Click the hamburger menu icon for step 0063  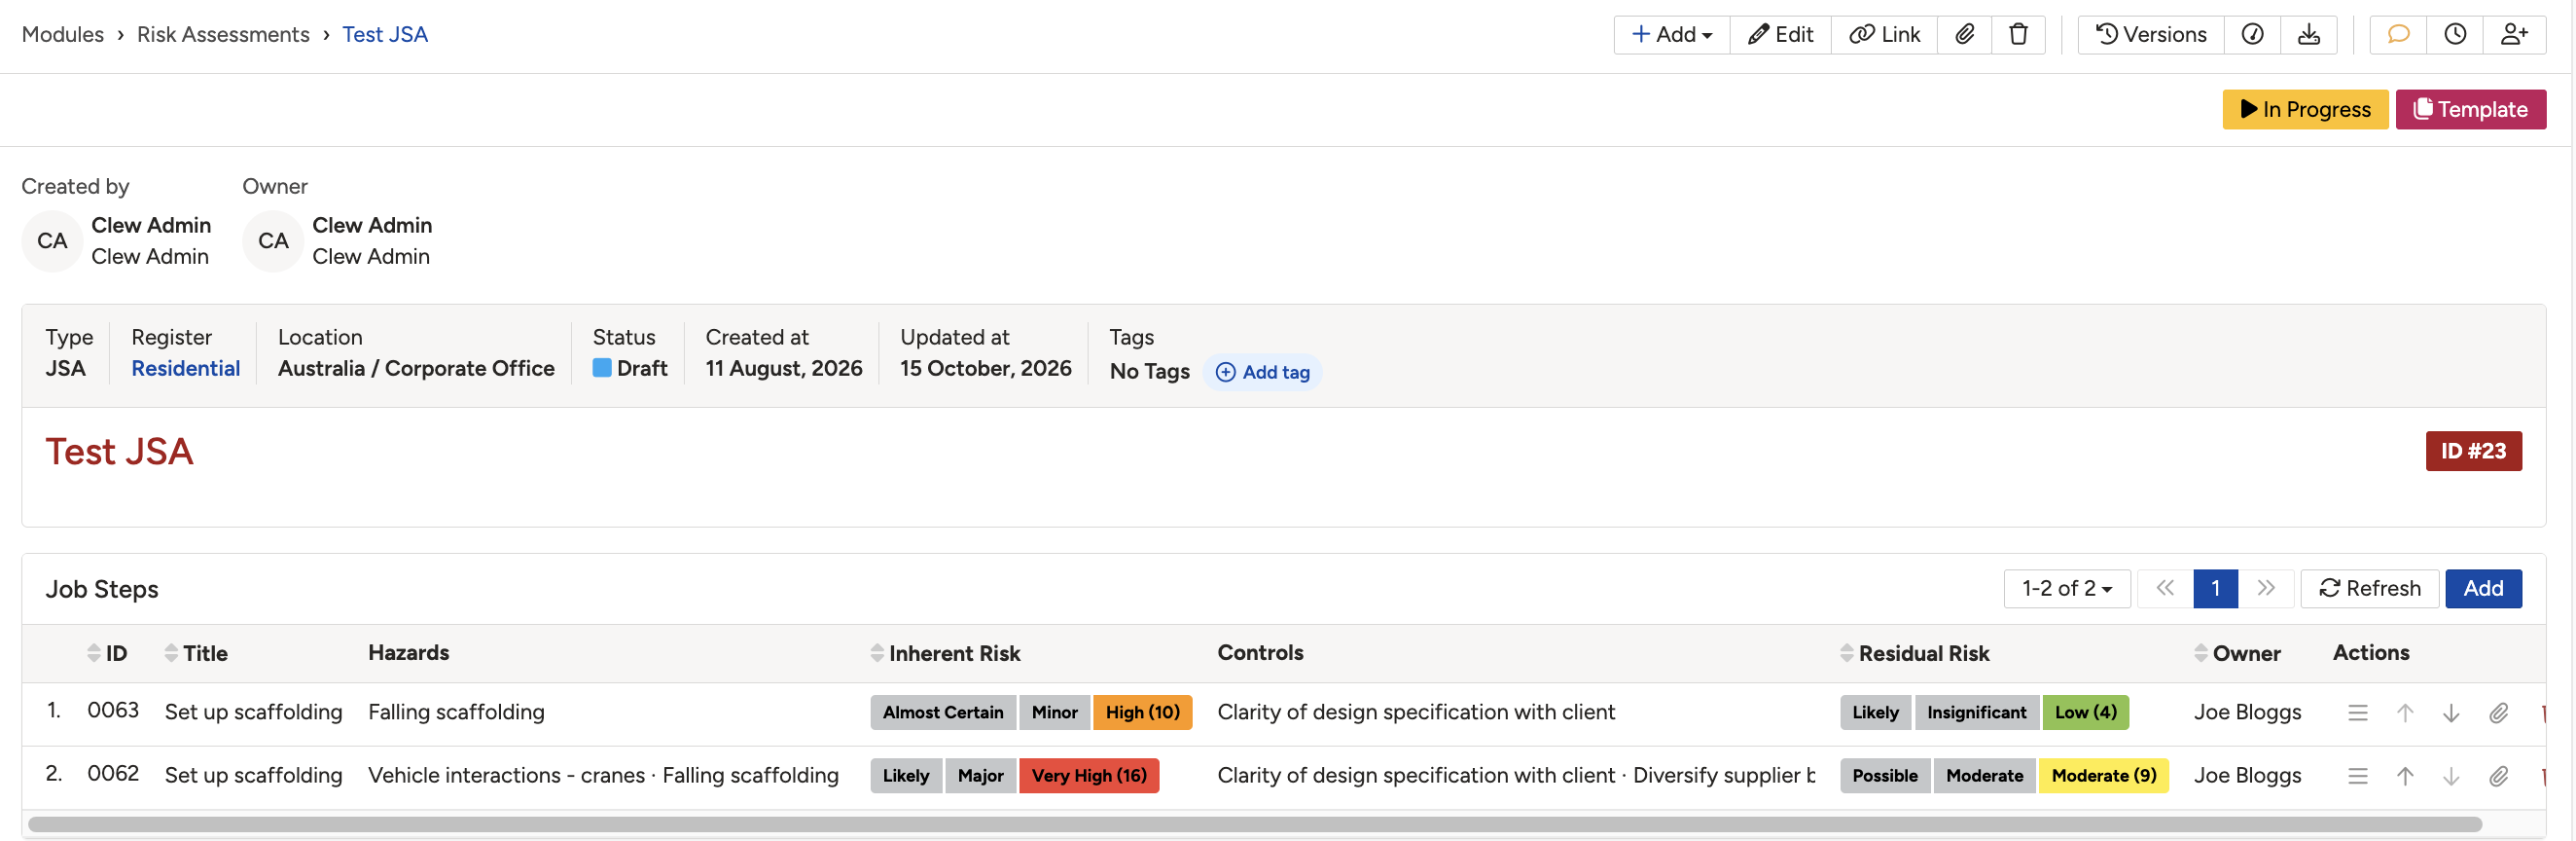2357,714
